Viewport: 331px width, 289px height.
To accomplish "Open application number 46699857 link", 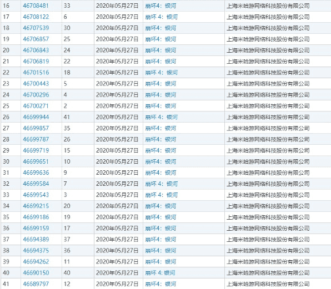I will pyautogui.click(x=36, y=128).
